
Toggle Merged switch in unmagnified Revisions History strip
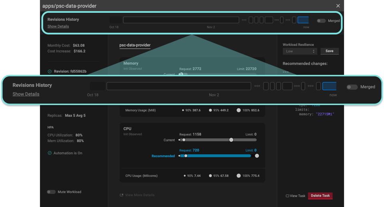pos(321,21)
